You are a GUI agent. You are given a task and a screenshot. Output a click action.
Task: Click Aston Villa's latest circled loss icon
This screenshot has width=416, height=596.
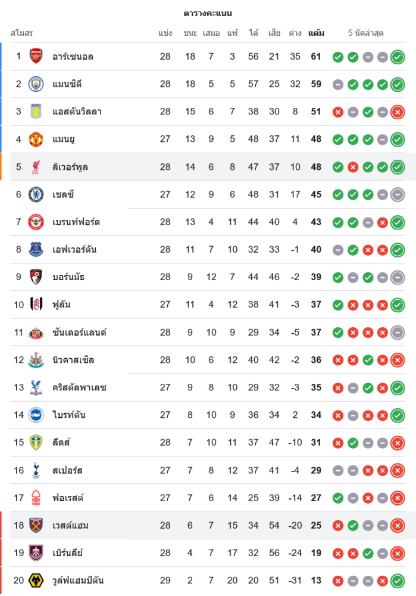click(x=398, y=112)
